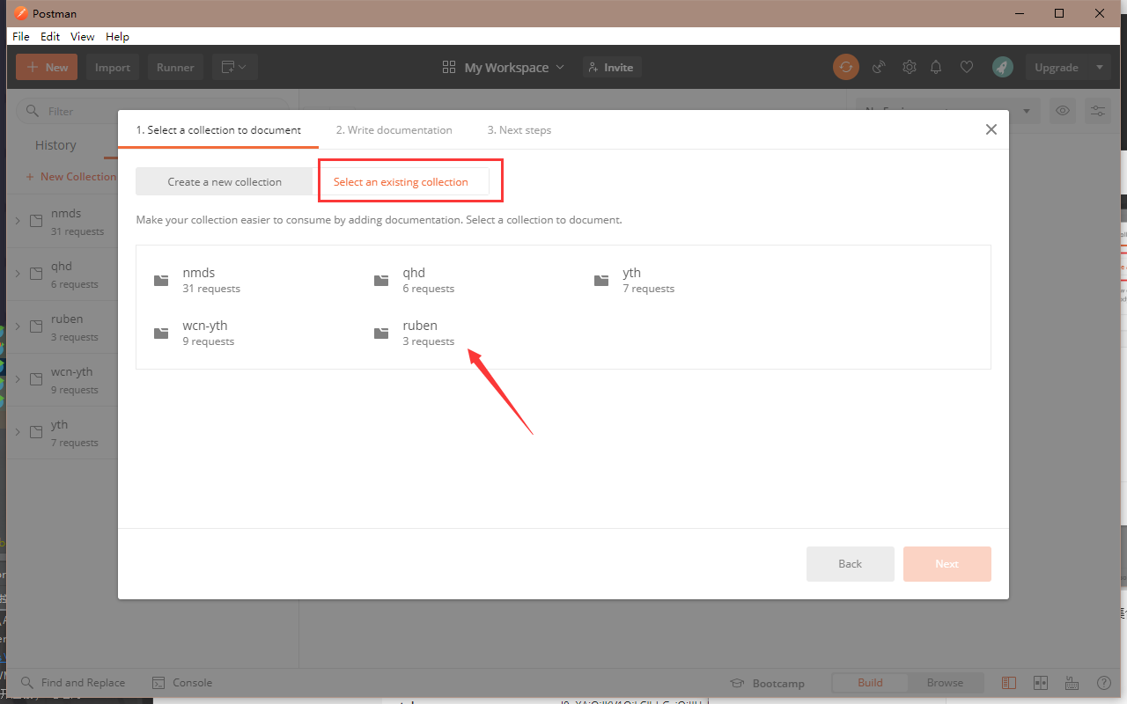
Task: Click the orange New button
Action: [x=47, y=67]
